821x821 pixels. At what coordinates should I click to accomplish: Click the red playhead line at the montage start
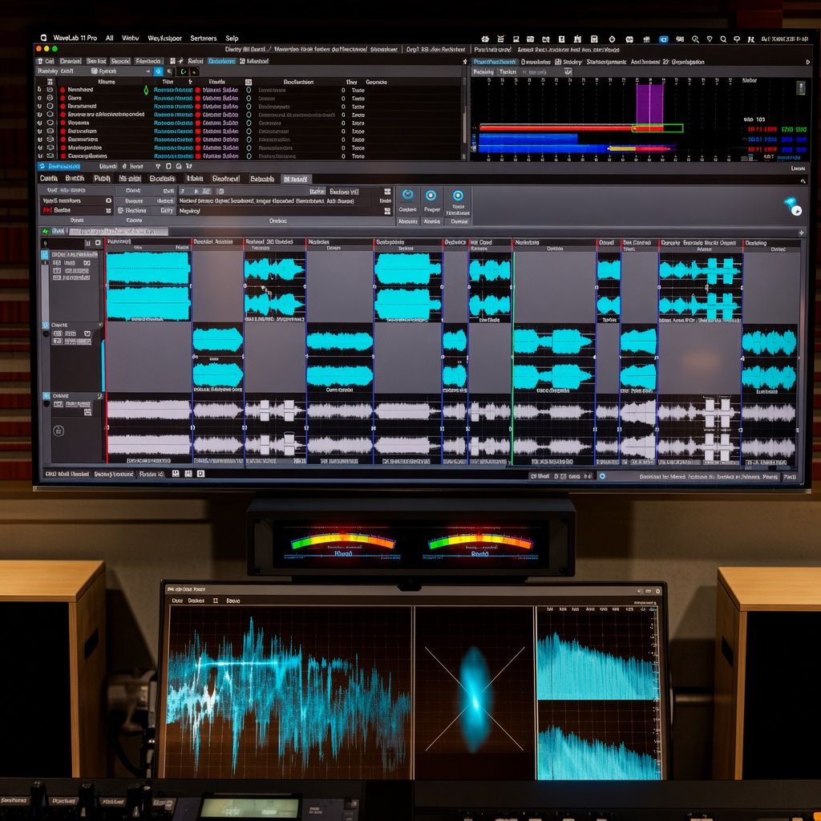(x=107, y=351)
